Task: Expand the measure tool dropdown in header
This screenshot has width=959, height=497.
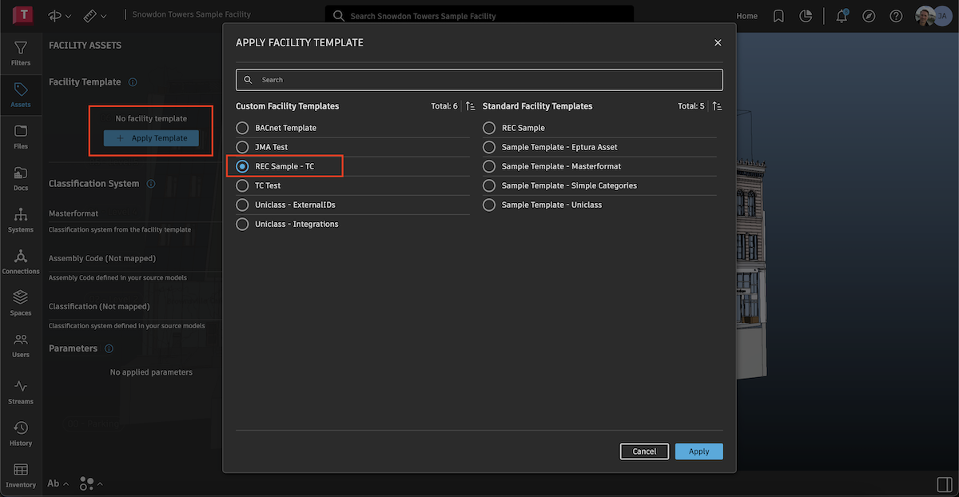Action: [94, 16]
